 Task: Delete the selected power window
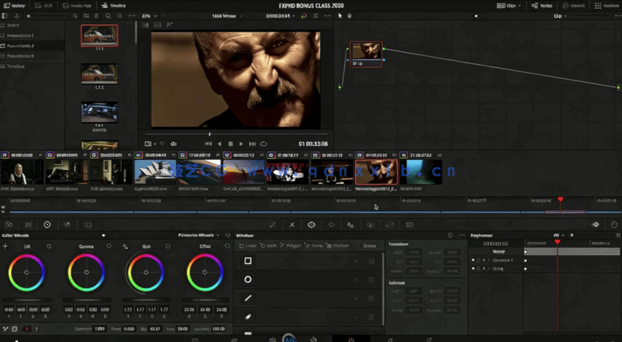(x=369, y=246)
